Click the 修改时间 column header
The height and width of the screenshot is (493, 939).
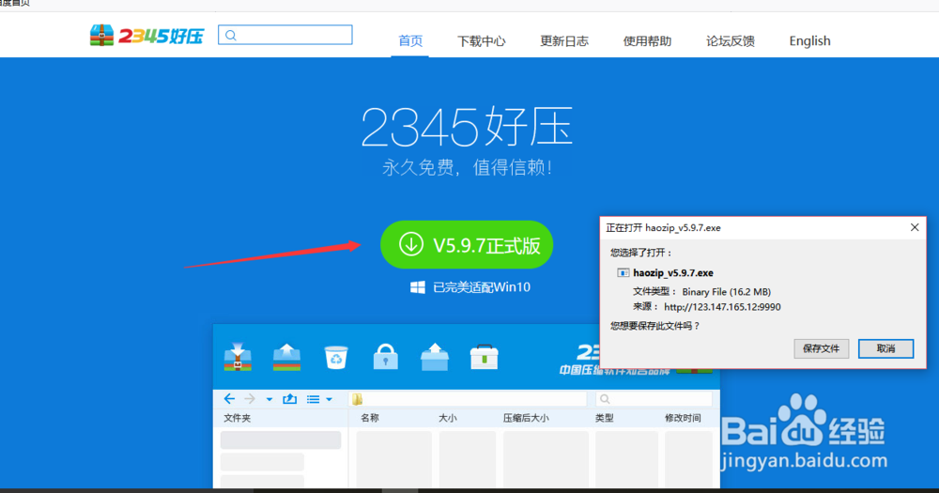pos(683,418)
